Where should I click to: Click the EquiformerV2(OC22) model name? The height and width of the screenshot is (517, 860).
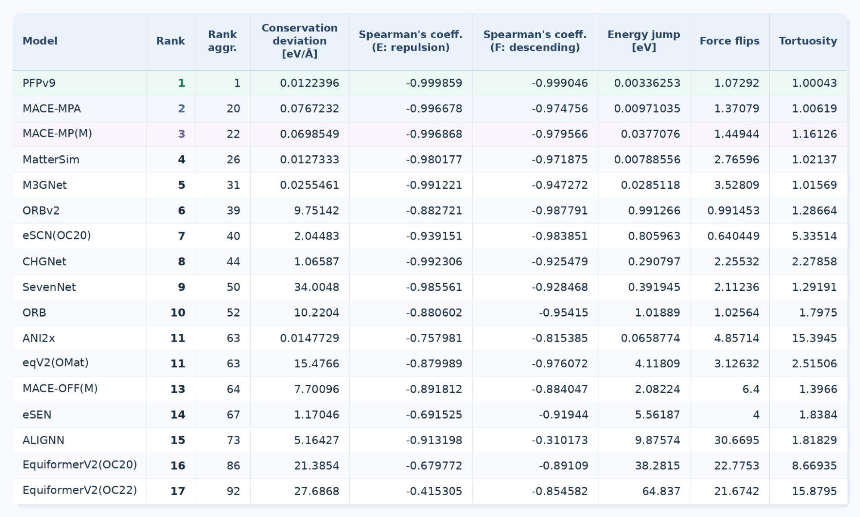pos(80,491)
